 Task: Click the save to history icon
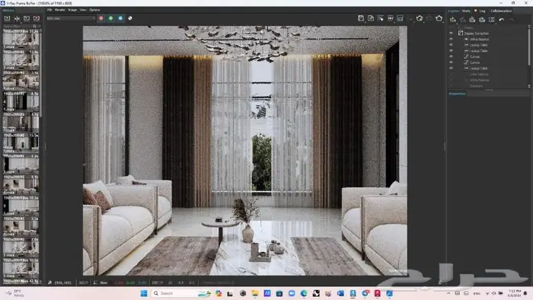click(x=7, y=18)
